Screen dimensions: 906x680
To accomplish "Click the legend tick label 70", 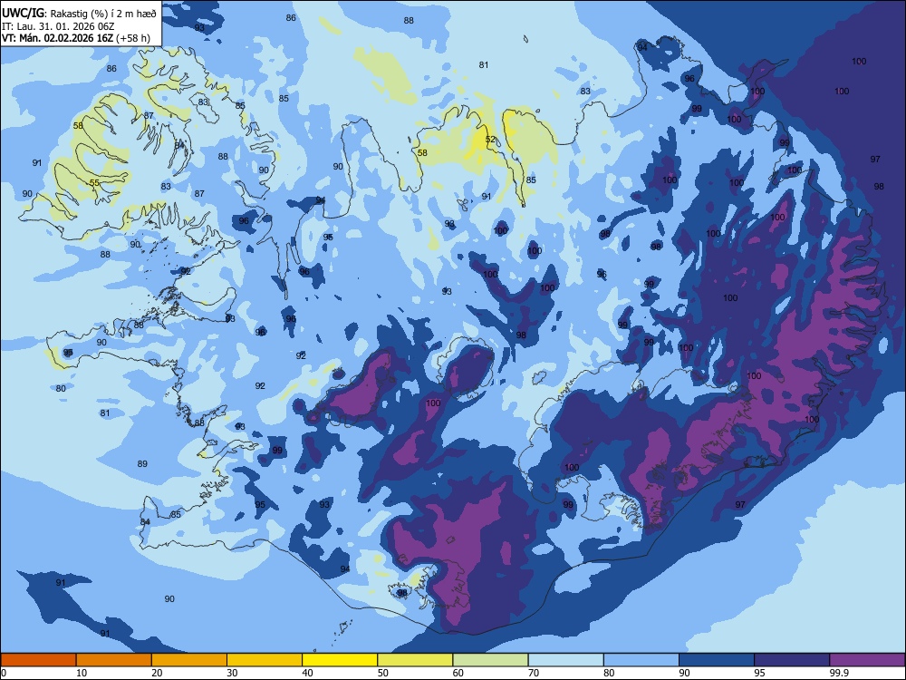I will 534,673.
